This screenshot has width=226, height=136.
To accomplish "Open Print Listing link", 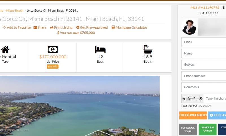I will pos(63,27).
